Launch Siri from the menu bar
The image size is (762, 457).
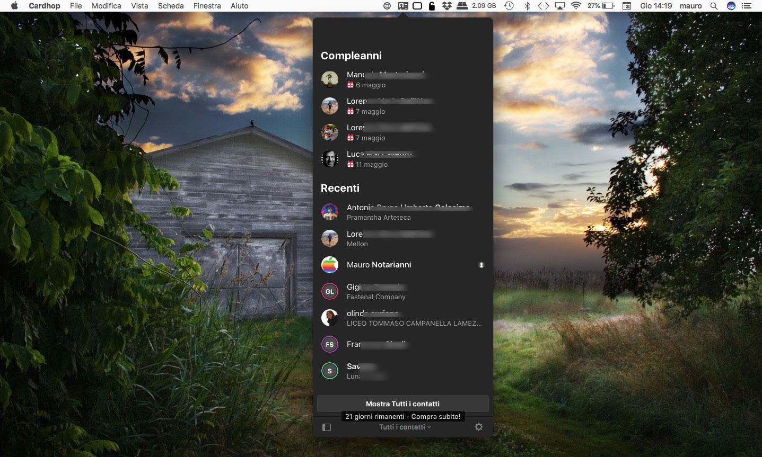click(731, 6)
